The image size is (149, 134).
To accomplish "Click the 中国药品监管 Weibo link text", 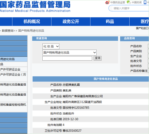I will (x=117, y=2).
